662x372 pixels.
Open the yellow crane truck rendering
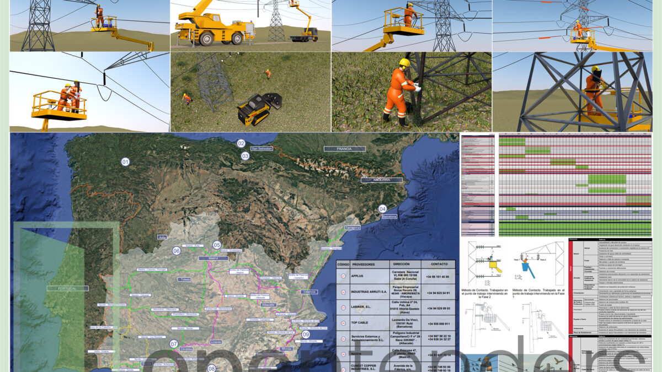250,25
